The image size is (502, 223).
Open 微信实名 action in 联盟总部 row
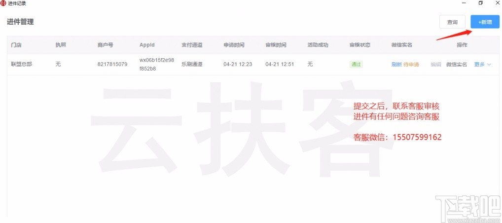point(457,65)
